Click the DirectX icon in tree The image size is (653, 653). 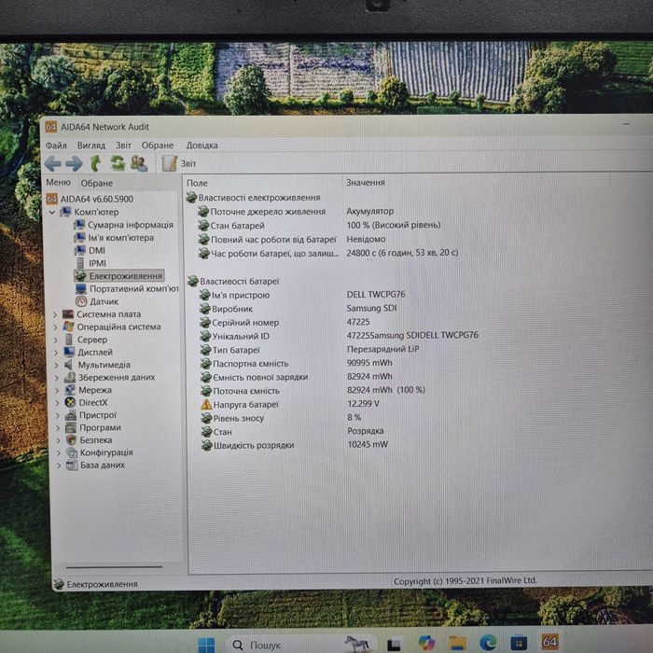(70, 403)
